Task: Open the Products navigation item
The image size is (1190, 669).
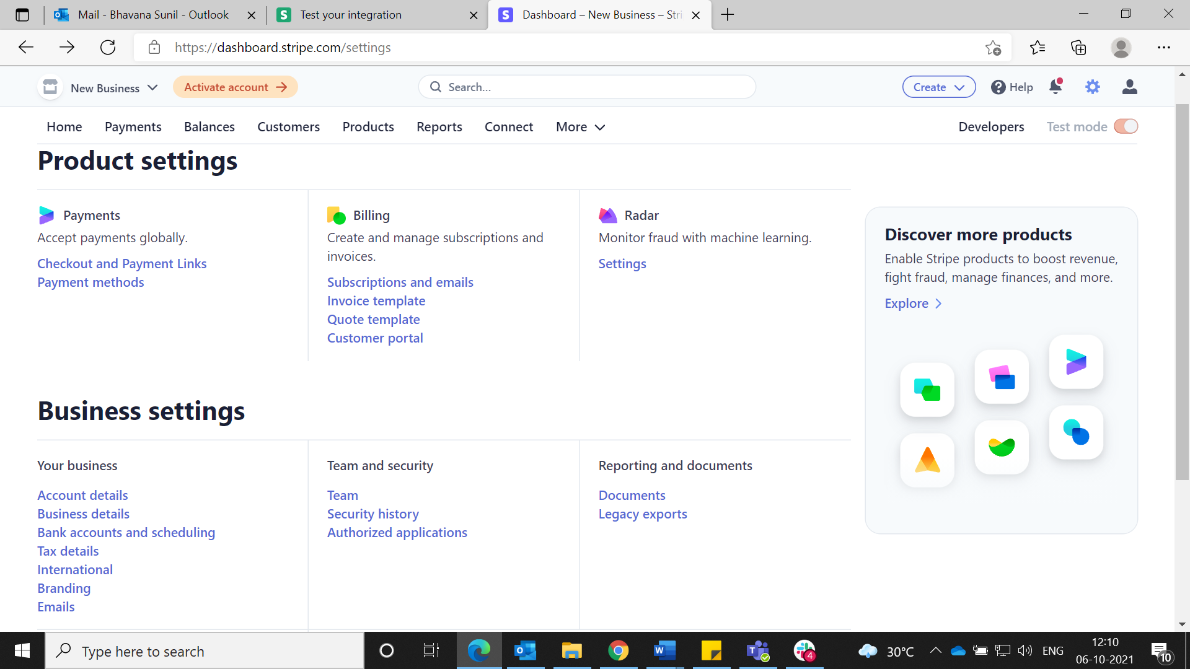Action: tap(368, 127)
